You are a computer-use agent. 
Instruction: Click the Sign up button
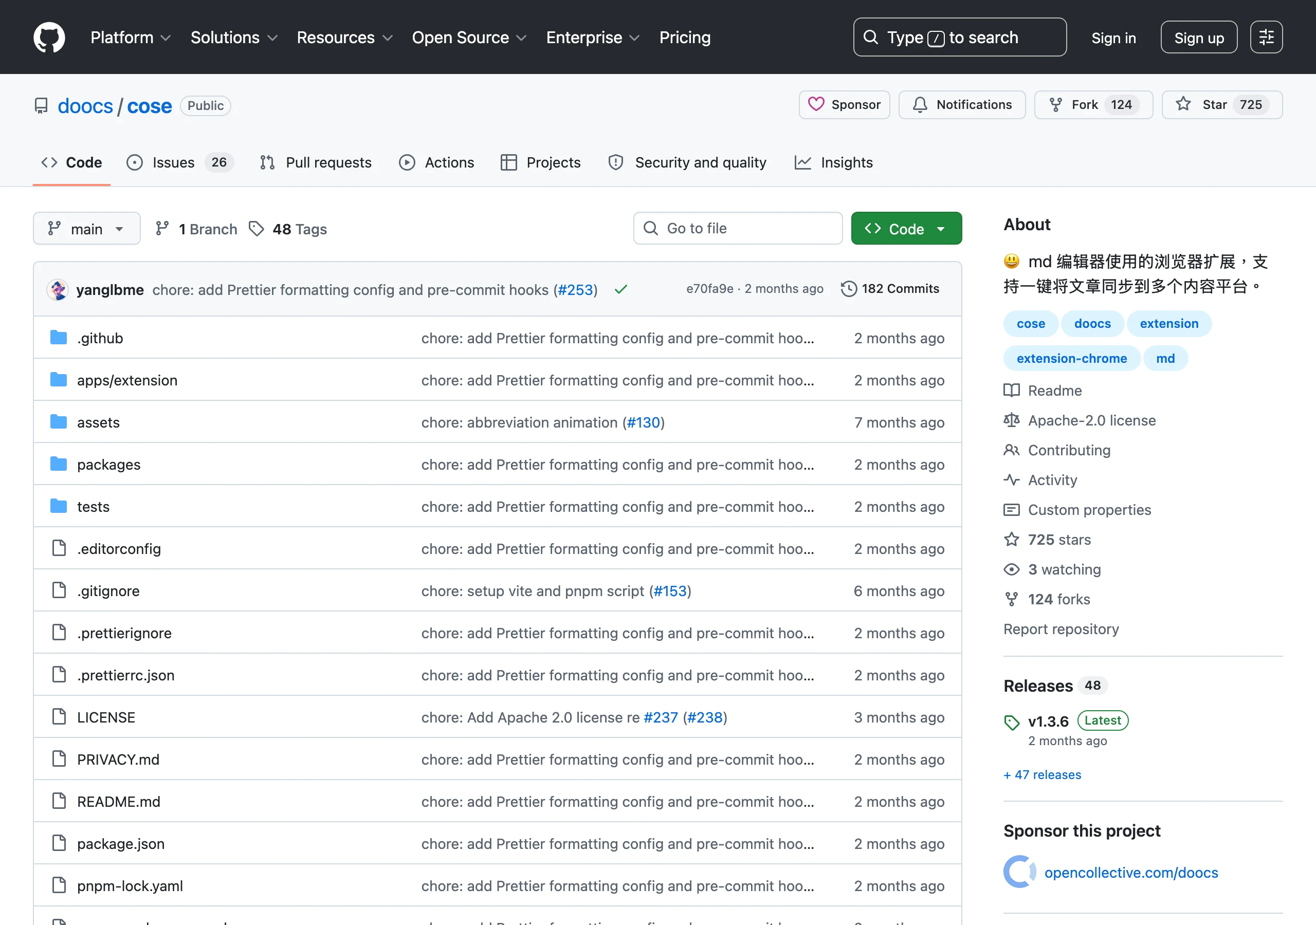1198,38
